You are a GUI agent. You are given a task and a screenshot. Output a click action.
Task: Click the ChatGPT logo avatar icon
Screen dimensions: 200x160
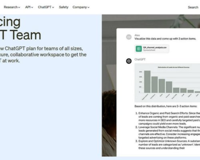[129, 61]
